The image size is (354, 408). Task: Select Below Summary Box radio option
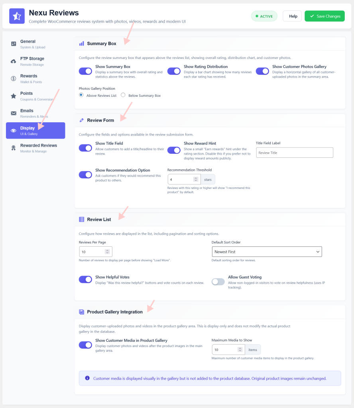[123, 95]
